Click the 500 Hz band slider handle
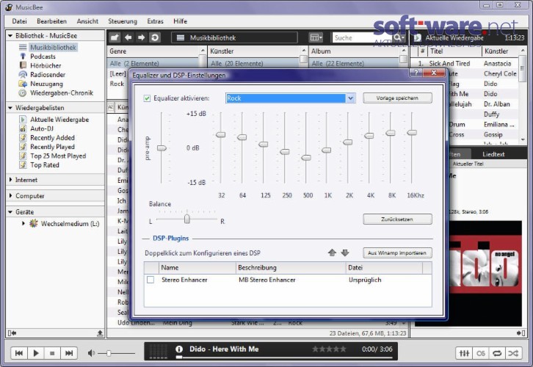Image resolution: width=533 pixels, height=367 pixels. 306,158
